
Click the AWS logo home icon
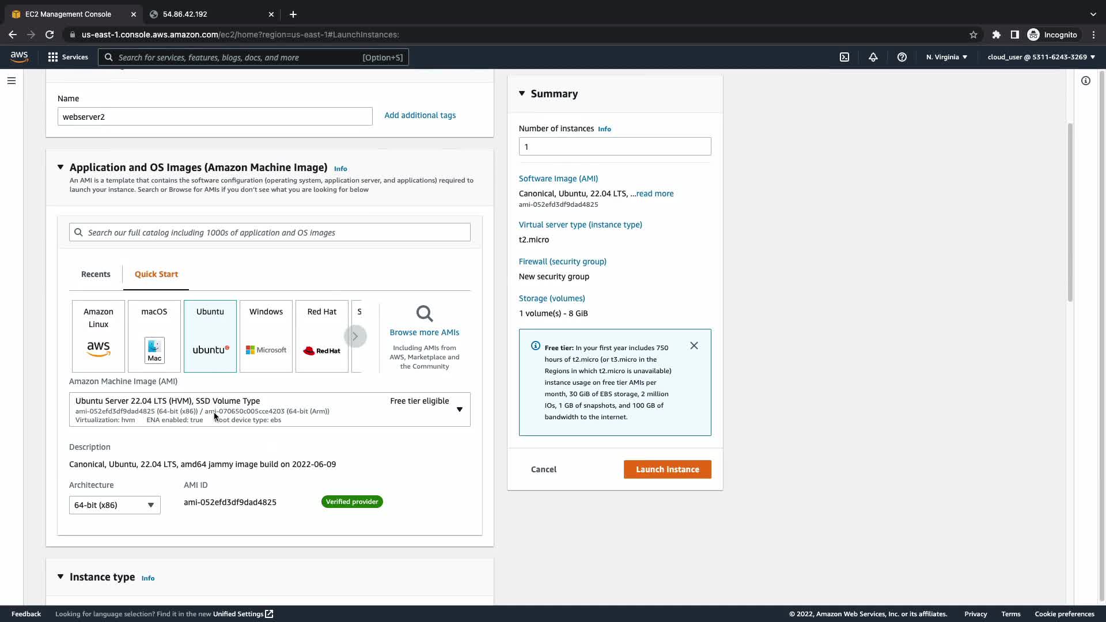click(x=19, y=56)
